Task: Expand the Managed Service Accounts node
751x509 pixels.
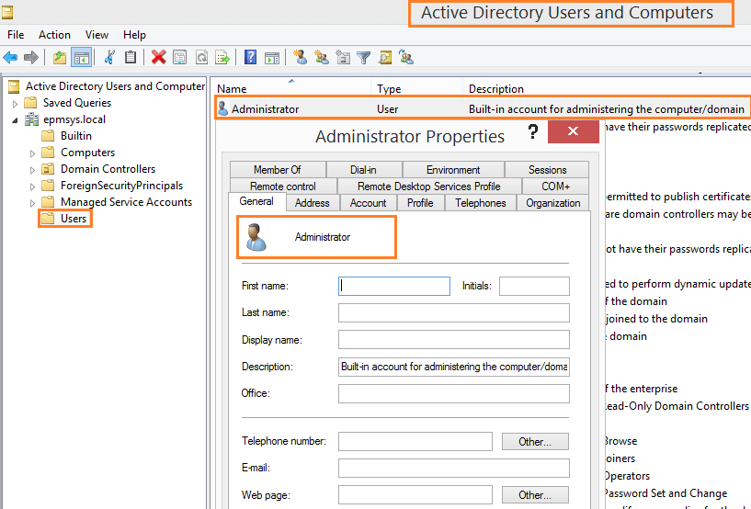Action: (x=32, y=203)
